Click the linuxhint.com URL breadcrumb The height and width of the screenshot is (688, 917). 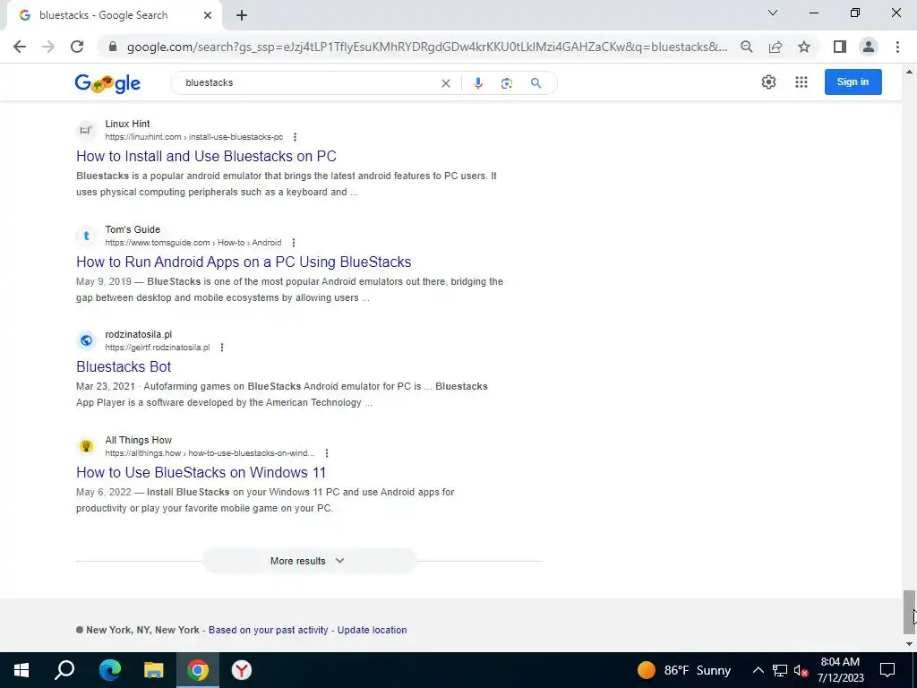194,137
